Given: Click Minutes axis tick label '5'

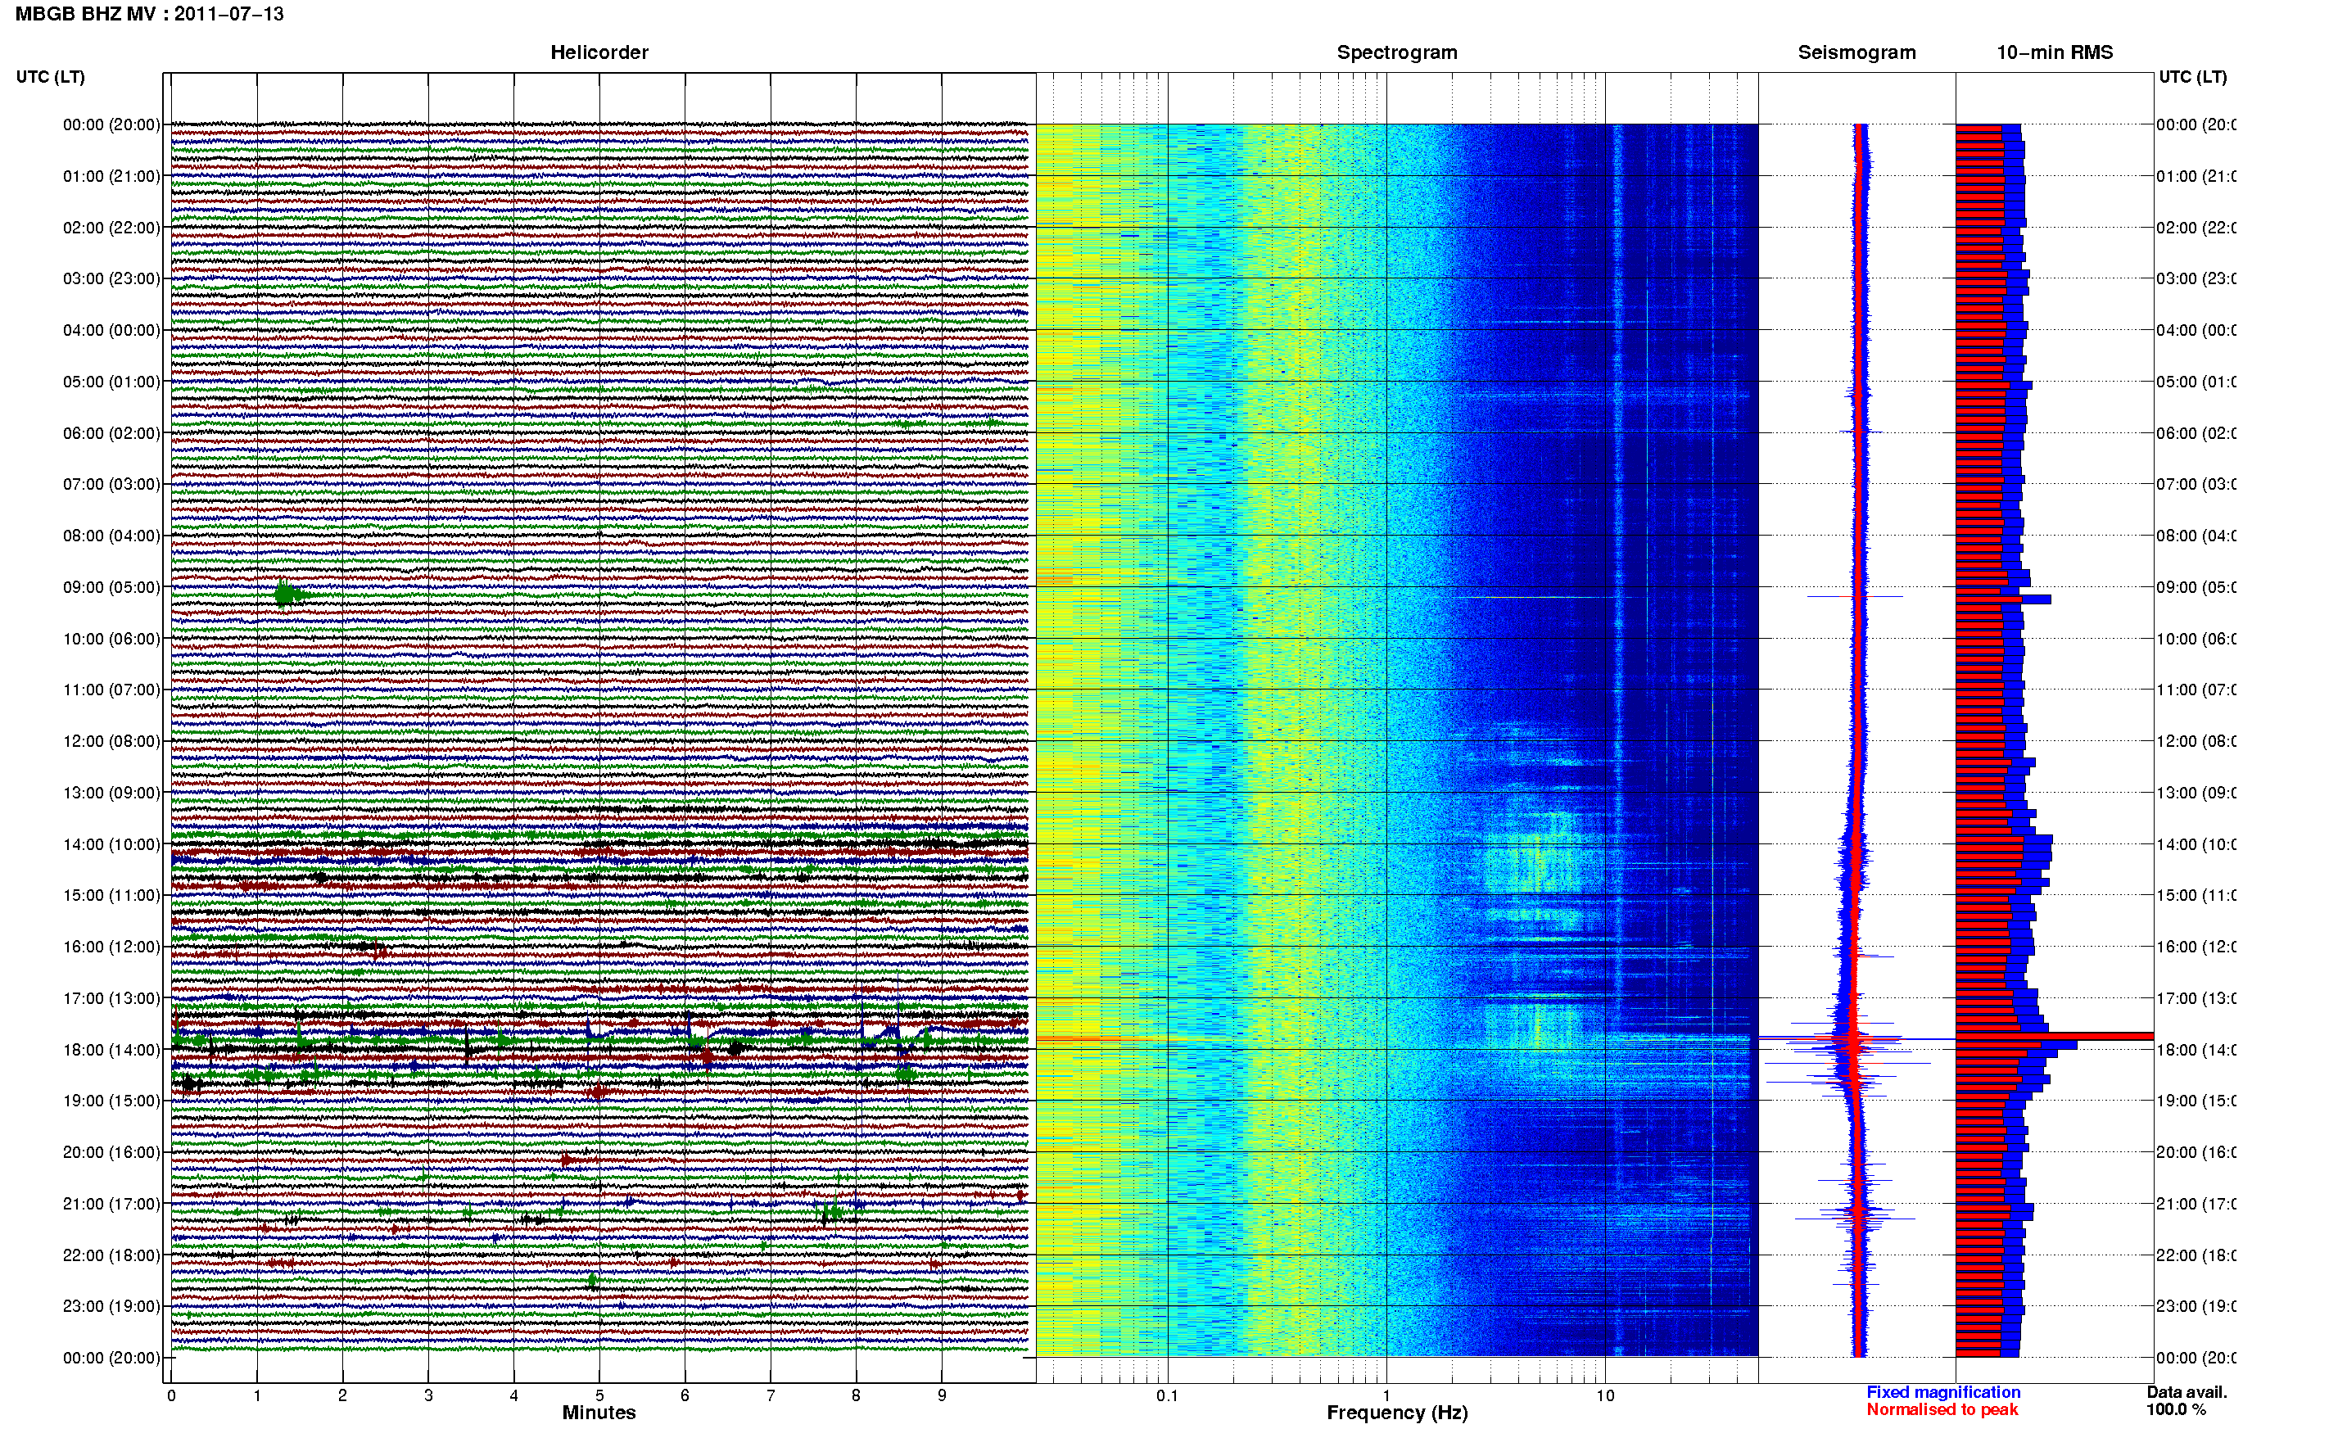Looking at the screenshot, I should (599, 1395).
